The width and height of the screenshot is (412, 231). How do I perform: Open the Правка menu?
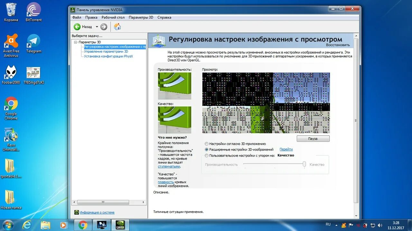point(91,17)
